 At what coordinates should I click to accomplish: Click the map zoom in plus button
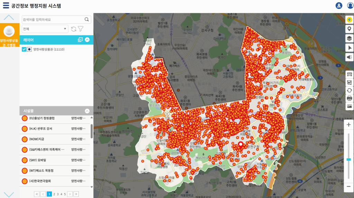click(x=349, y=125)
